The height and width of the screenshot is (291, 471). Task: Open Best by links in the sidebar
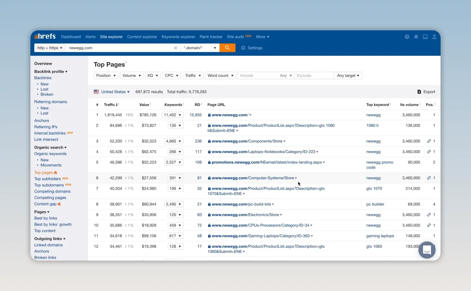(x=45, y=218)
